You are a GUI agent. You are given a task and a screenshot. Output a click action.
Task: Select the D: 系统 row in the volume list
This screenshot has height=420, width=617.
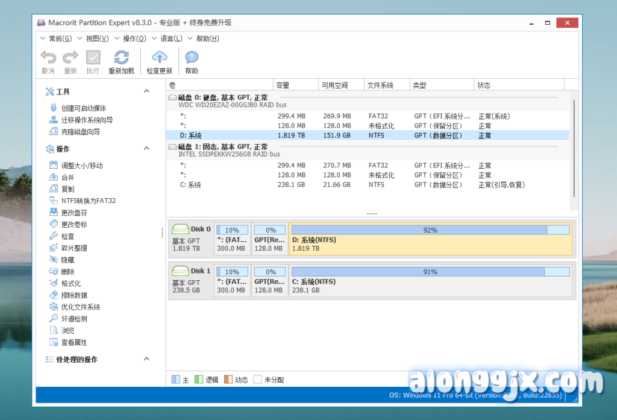tap(190, 136)
